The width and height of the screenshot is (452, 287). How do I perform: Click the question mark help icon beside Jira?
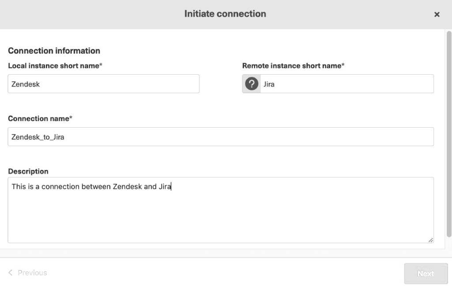click(251, 84)
